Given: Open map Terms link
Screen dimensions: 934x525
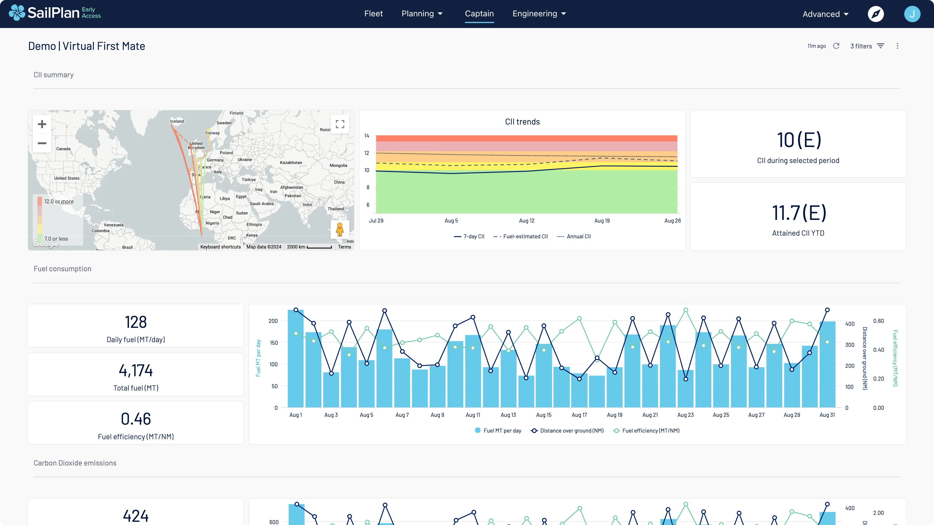Looking at the screenshot, I should (x=344, y=247).
